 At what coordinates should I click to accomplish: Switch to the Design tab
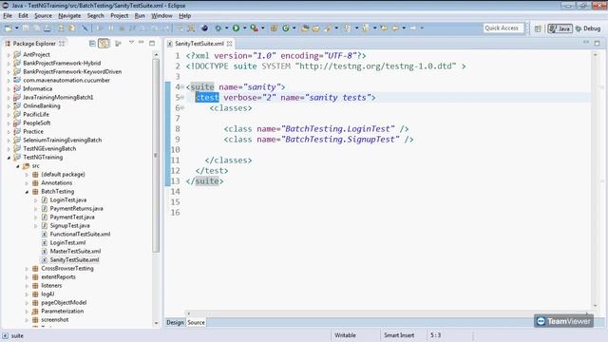coord(175,322)
